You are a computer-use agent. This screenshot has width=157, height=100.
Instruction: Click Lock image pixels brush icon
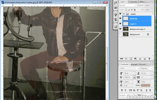point(129,10)
